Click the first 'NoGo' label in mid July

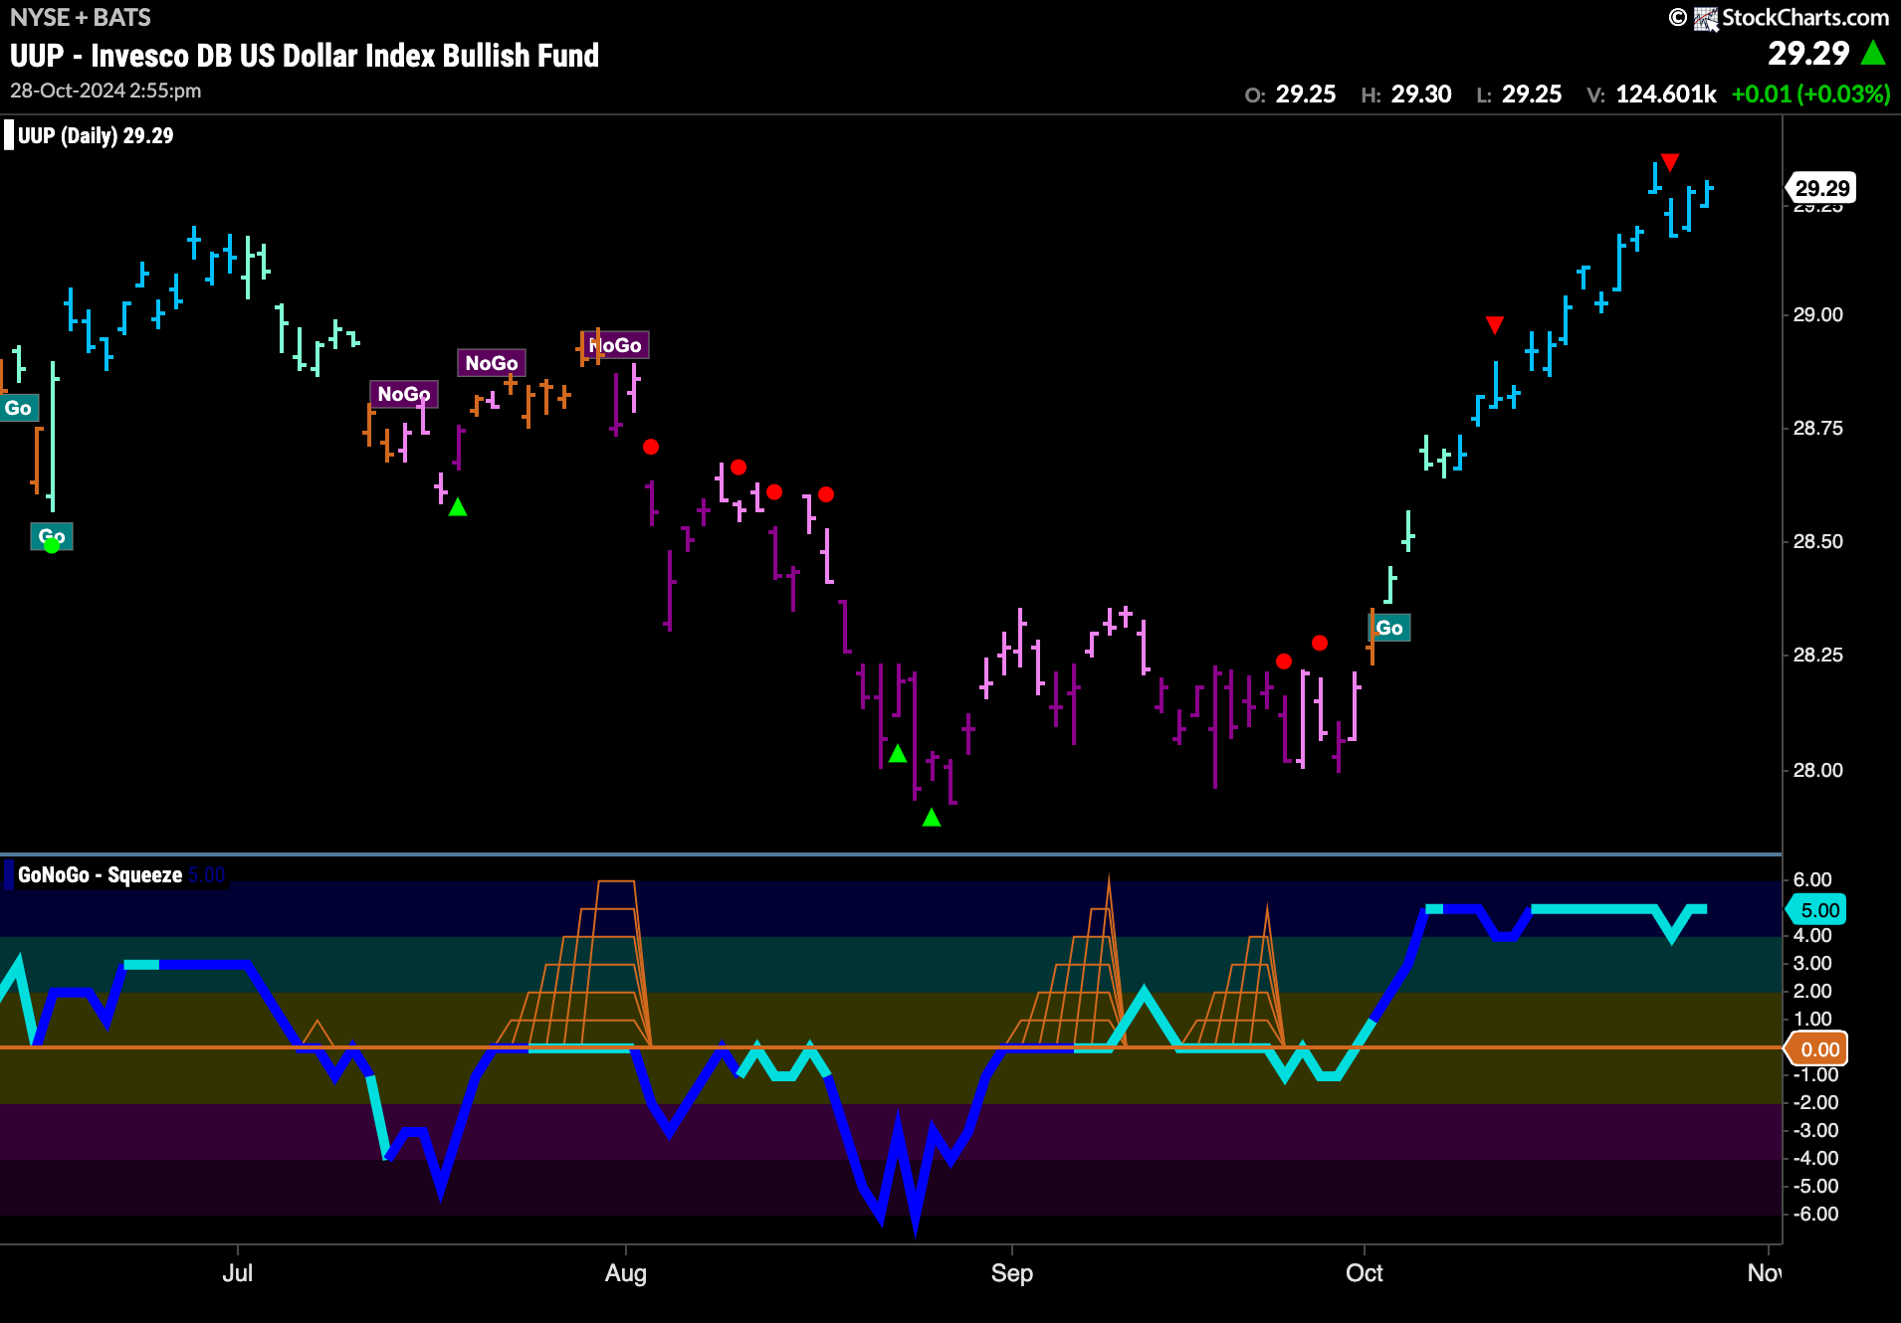click(x=403, y=394)
